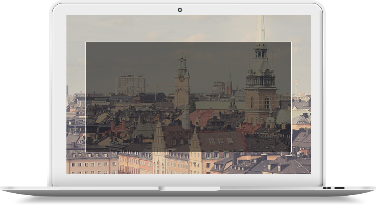Click the red-orange tiled roof in overlay center
Viewport: 376px width, 205px height.
[x=201, y=117]
